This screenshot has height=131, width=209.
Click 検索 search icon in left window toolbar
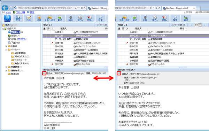101,18
